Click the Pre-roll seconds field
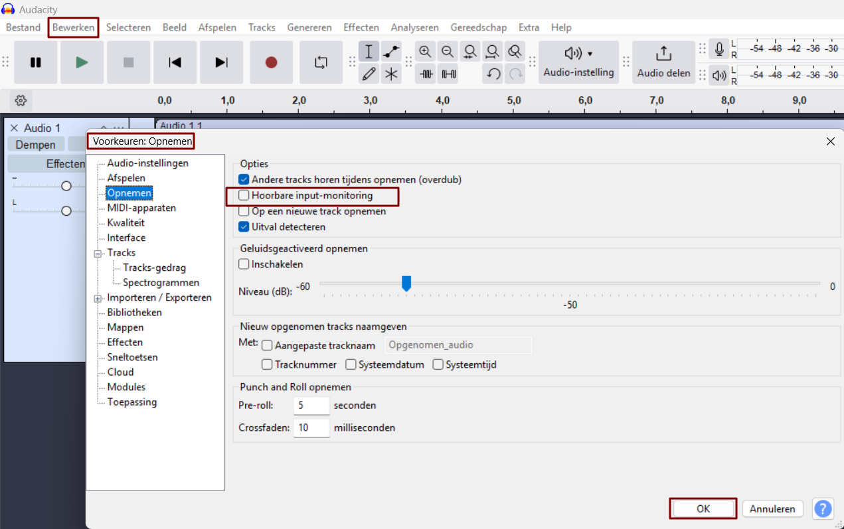 [311, 406]
